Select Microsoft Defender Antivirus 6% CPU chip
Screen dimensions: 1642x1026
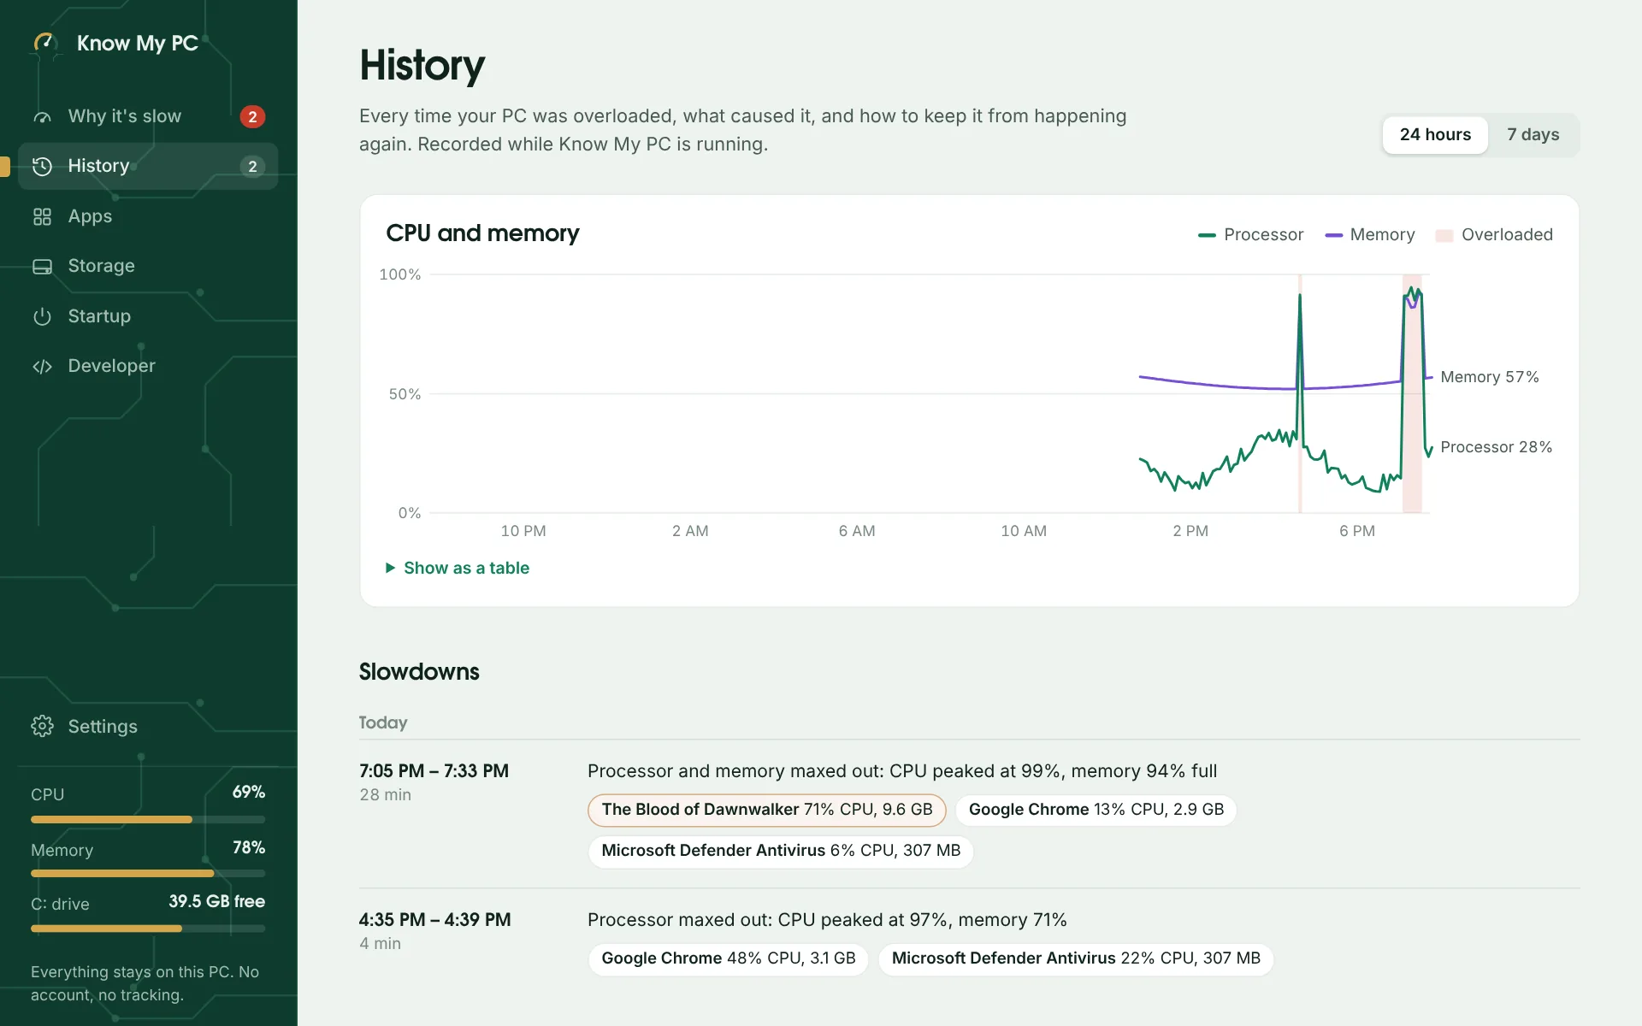[x=781, y=852]
